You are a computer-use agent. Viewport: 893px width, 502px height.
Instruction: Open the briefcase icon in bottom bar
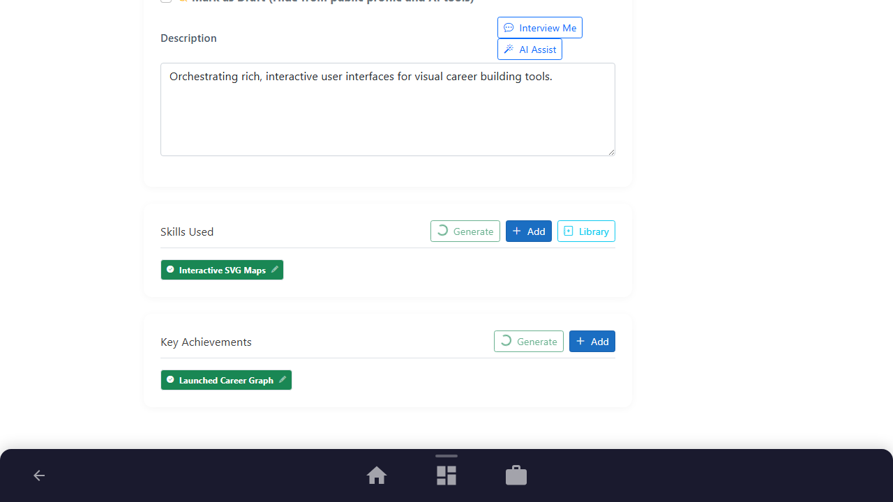point(516,476)
